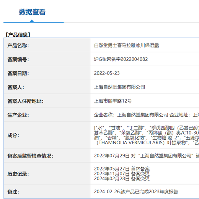Click the 备案编号 label cell
Image resolution: width=199 pixels, height=199 pixels.
click(47, 59)
